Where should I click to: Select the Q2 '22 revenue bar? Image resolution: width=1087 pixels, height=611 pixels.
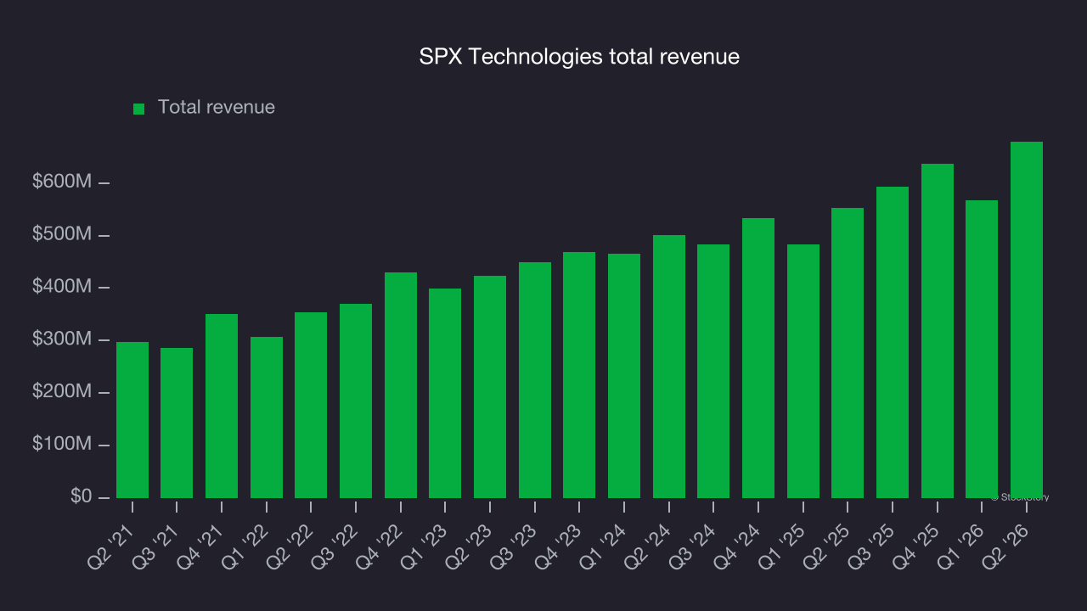(311, 405)
